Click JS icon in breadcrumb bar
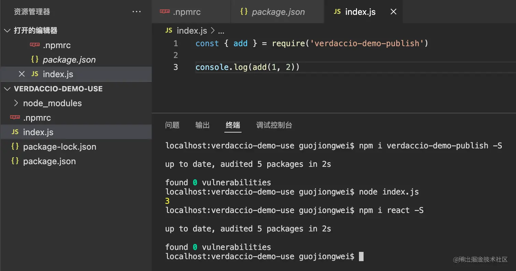The width and height of the screenshot is (516, 271). 169,31
